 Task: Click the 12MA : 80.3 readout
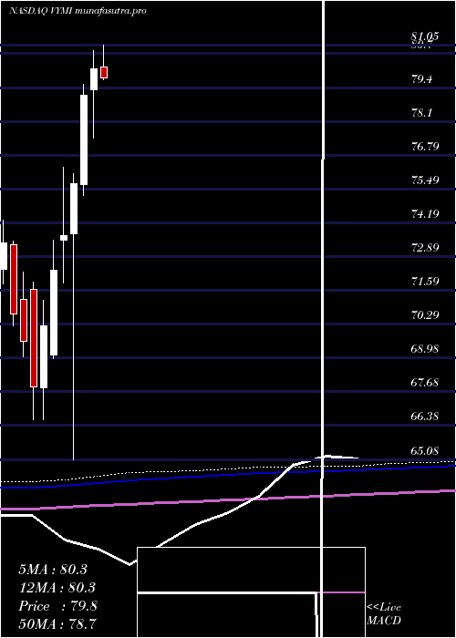tap(57, 588)
